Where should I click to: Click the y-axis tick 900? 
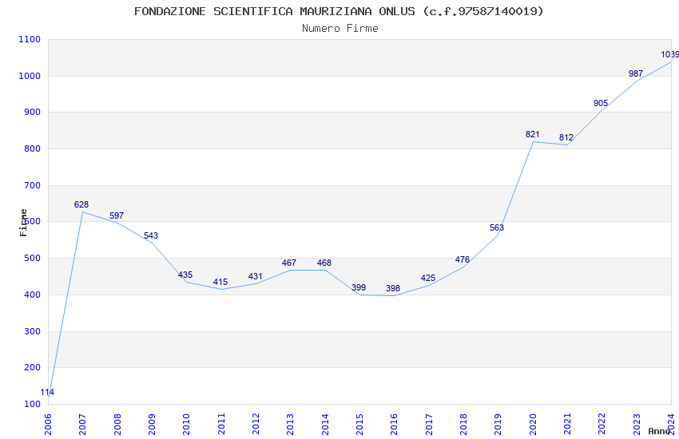coord(32,113)
